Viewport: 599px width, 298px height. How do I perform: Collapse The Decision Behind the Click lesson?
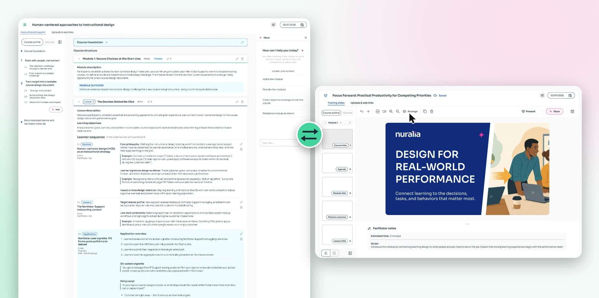[x=79, y=102]
